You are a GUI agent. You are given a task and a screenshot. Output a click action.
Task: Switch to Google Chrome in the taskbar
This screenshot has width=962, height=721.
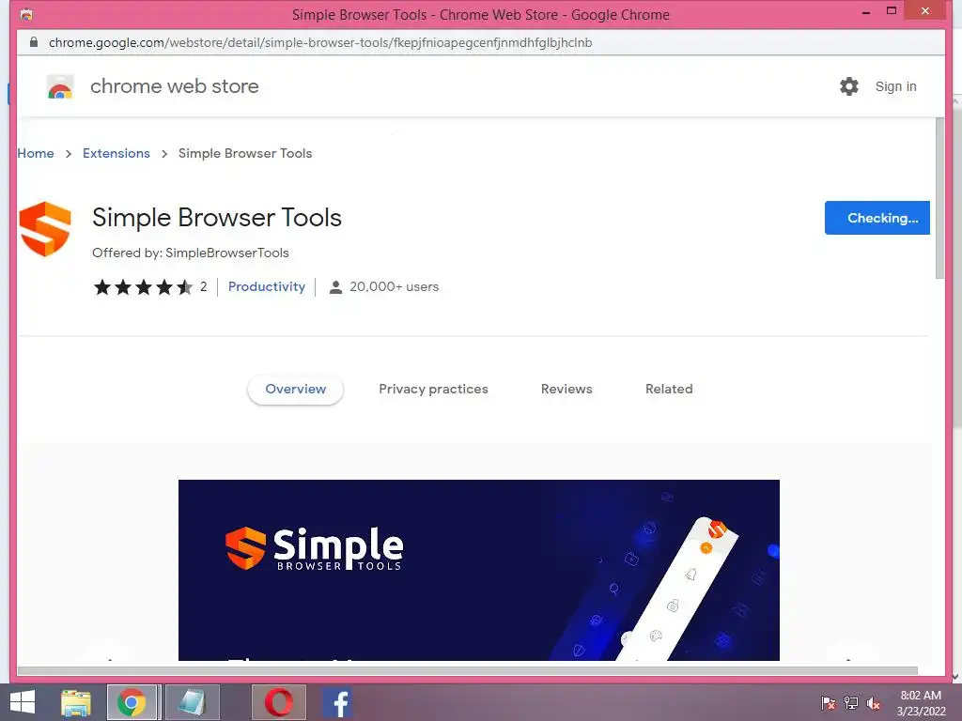click(x=132, y=702)
